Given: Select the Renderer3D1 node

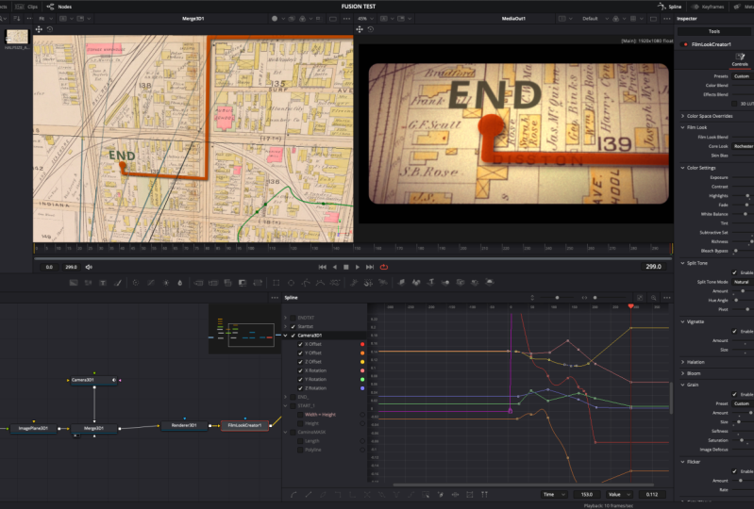Looking at the screenshot, I should [184, 425].
